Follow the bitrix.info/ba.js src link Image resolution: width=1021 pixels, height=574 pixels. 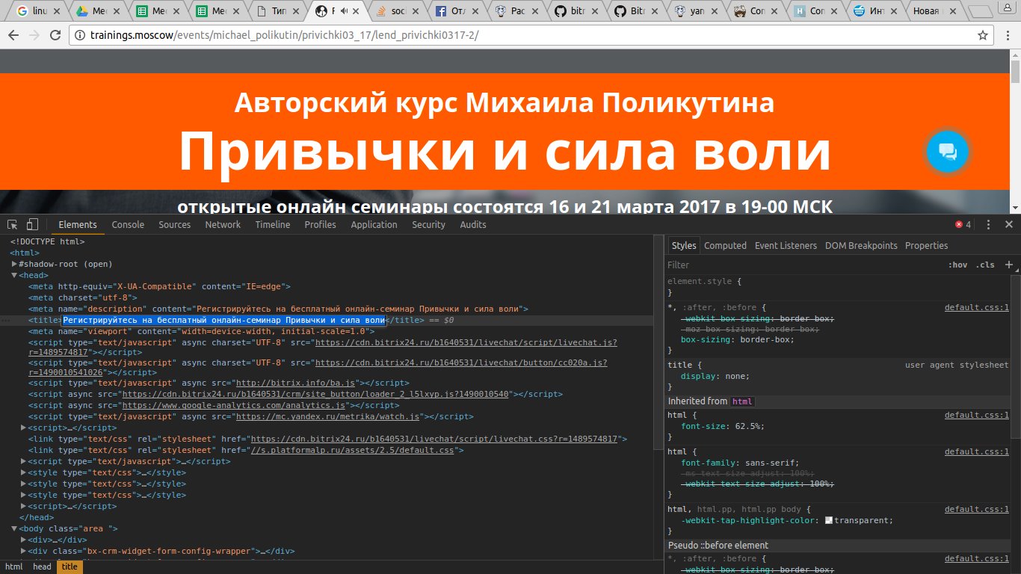click(295, 383)
